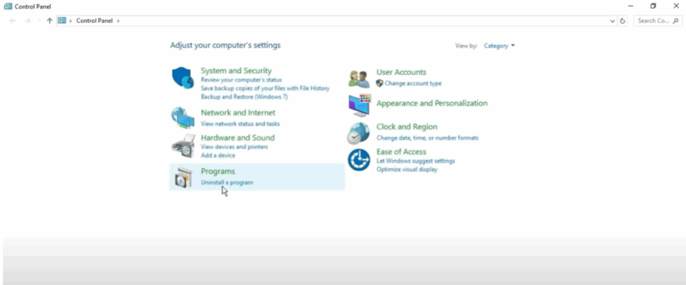The height and width of the screenshot is (285, 686).
Task: Open the Clock and Region globe icon
Action: (x=359, y=133)
